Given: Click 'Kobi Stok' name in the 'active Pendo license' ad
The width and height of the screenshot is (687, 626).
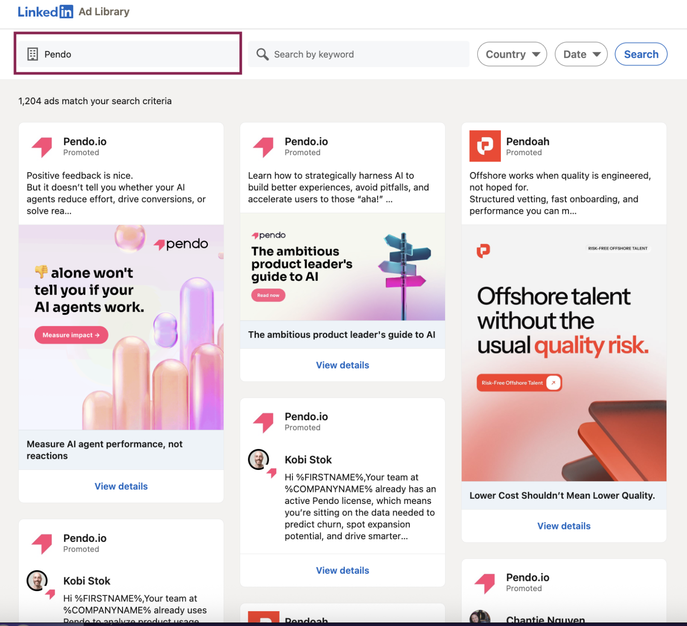Looking at the screenshot, I should click(x=308, y=460).
